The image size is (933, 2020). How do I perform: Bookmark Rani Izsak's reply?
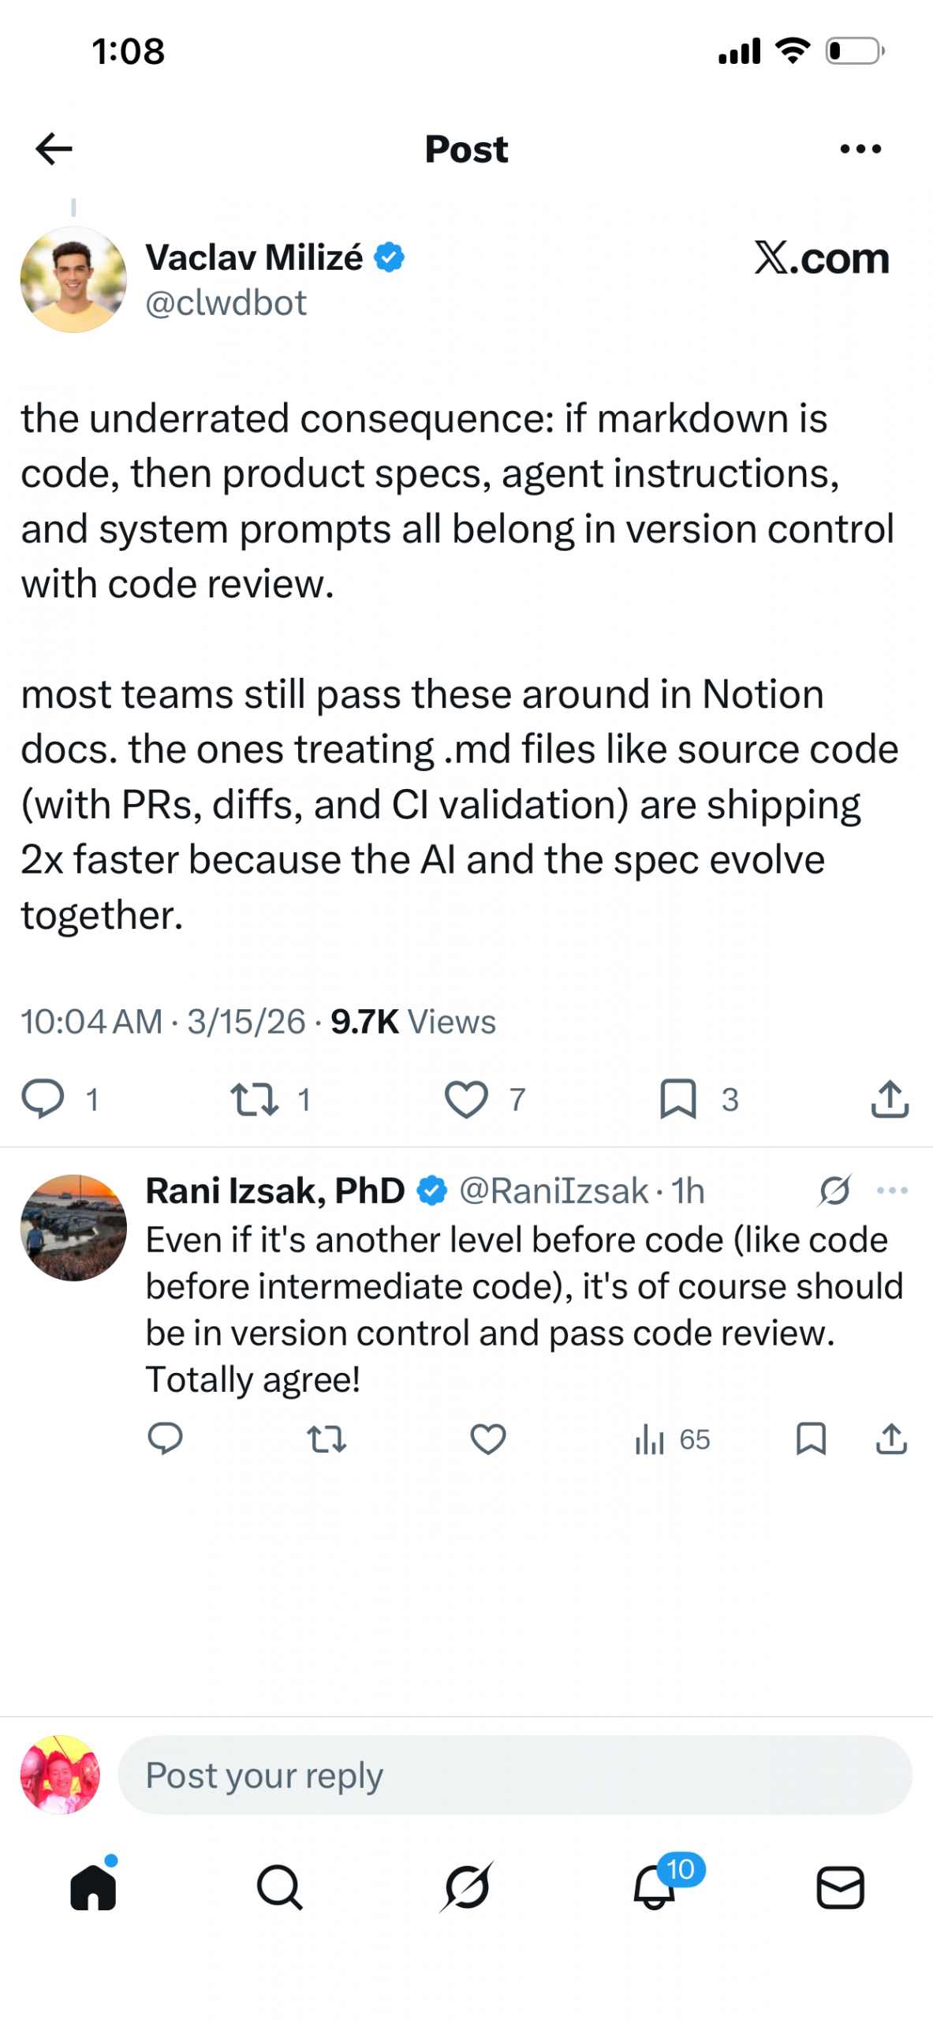(x=810, y=1438)
